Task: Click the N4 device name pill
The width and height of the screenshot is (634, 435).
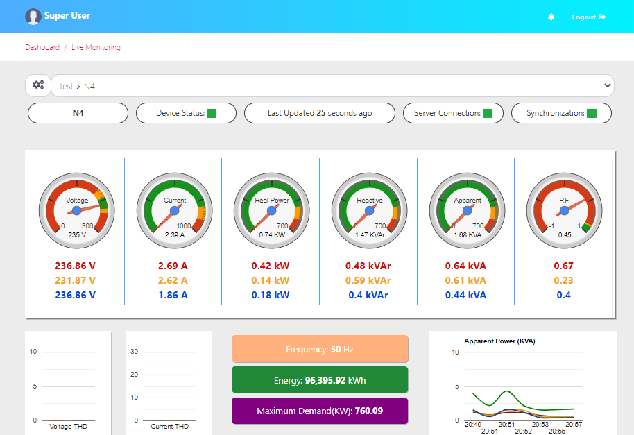Action: [x=78, y=113]
